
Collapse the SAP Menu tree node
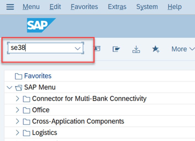(10, 88)
